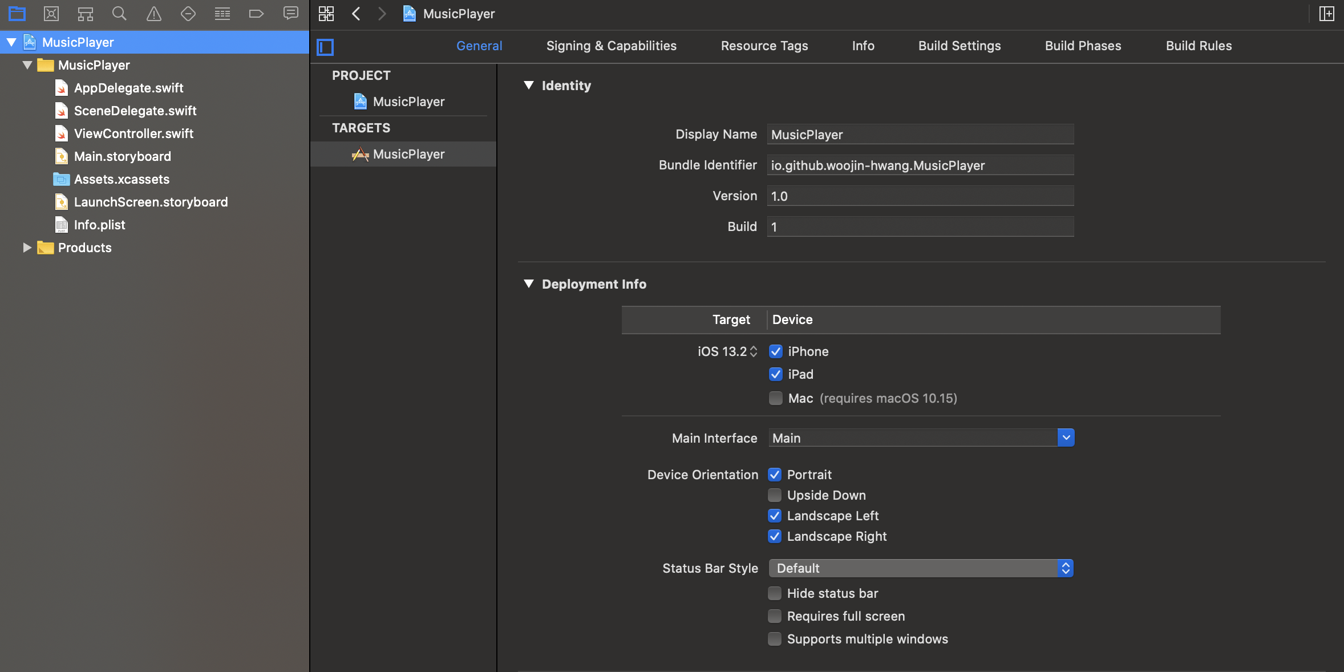Open the report navigator speech-bubble icon
The image size is (1344, 672).
(x=291, y=14)
